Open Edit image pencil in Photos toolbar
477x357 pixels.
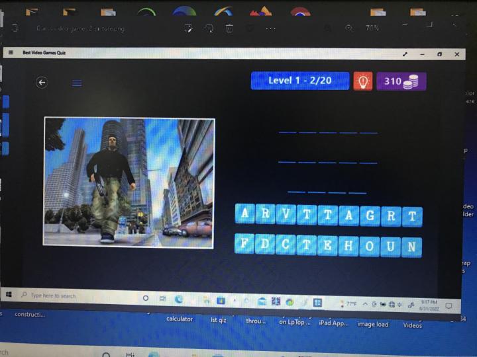tap(189, 28)
